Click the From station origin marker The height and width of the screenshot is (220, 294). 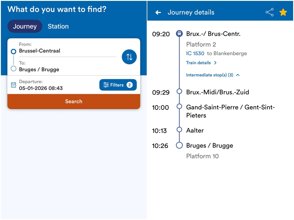click(13, 51)
